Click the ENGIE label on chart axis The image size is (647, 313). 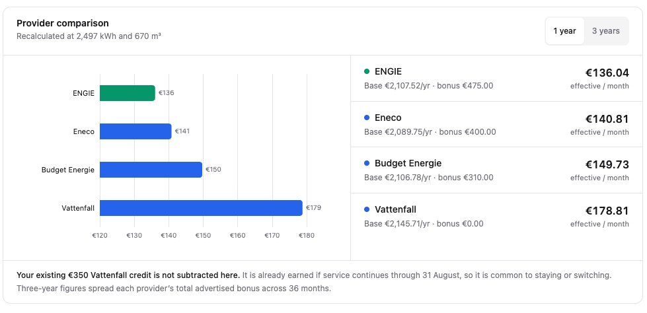click(83, 93)
